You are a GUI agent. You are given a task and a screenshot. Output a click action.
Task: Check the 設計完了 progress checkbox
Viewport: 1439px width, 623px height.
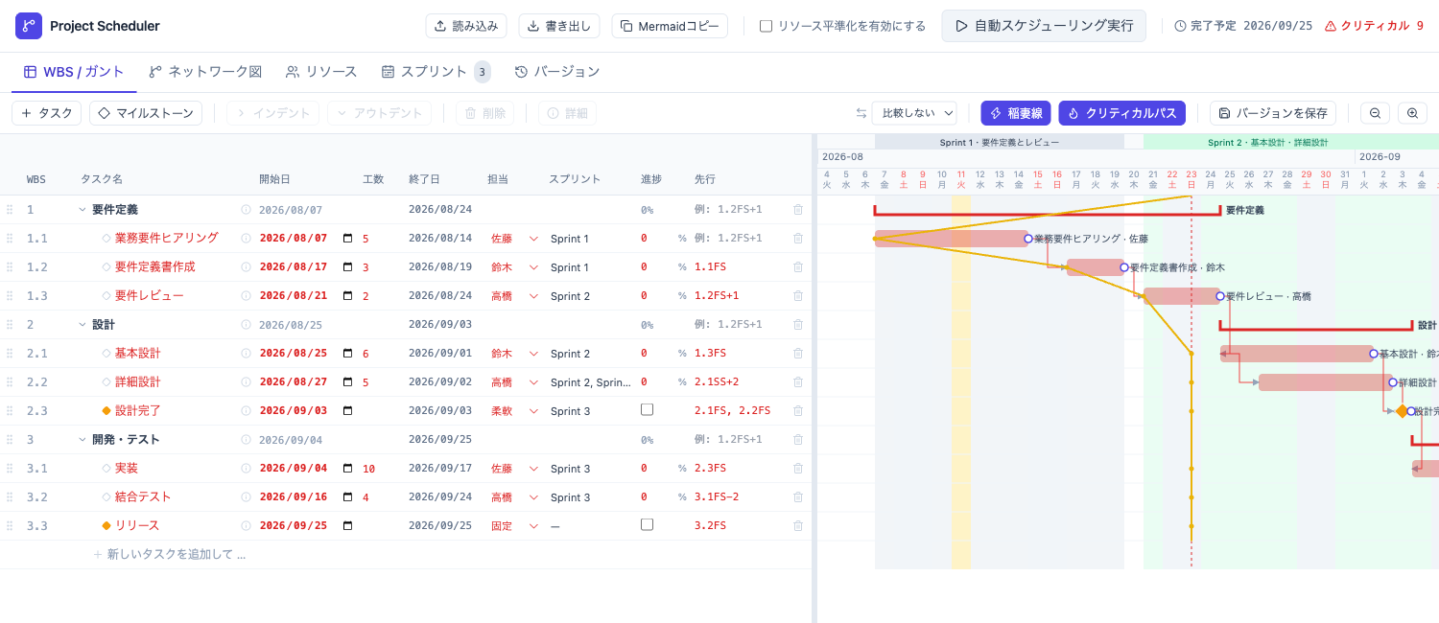click(647, 409)
